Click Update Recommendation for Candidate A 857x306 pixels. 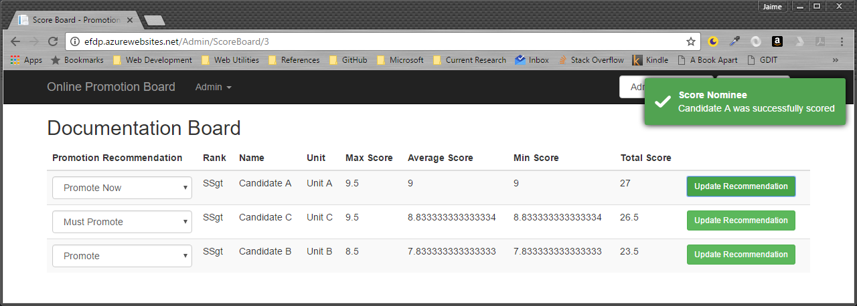point(741,186)
